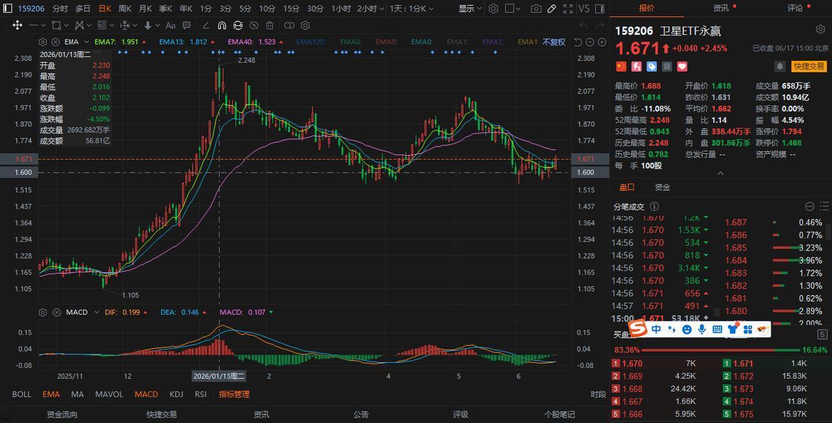The width and height of the screenshot is (832, 423).
Task: Toggle MACD indicator in bottom bar
Action: (146, 394)
